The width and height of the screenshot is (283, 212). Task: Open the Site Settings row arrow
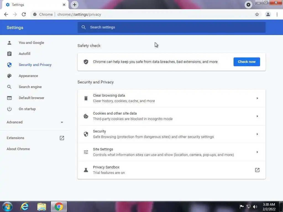(257, 152)
